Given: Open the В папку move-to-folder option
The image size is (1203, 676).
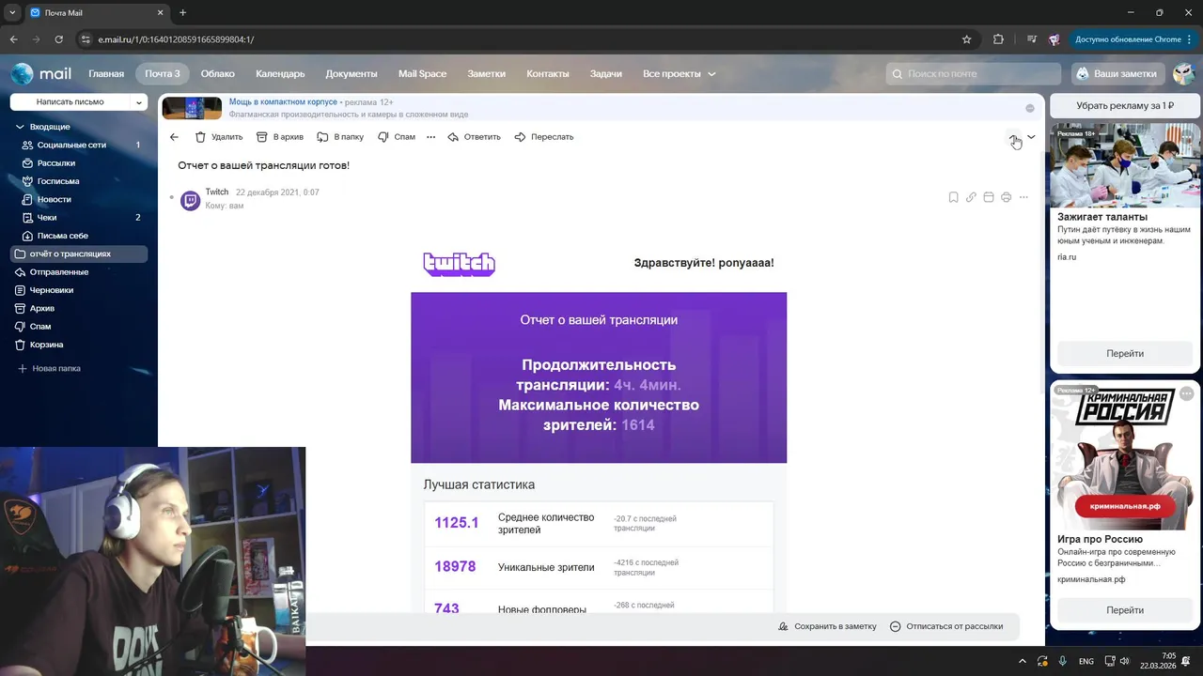Looking at the screenshot, I should [x=340, y=137].
